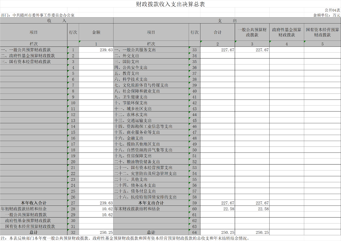Click 二十五、债务付息支出 cell
This screenshot has width=341, height=241.
(151, 191)
